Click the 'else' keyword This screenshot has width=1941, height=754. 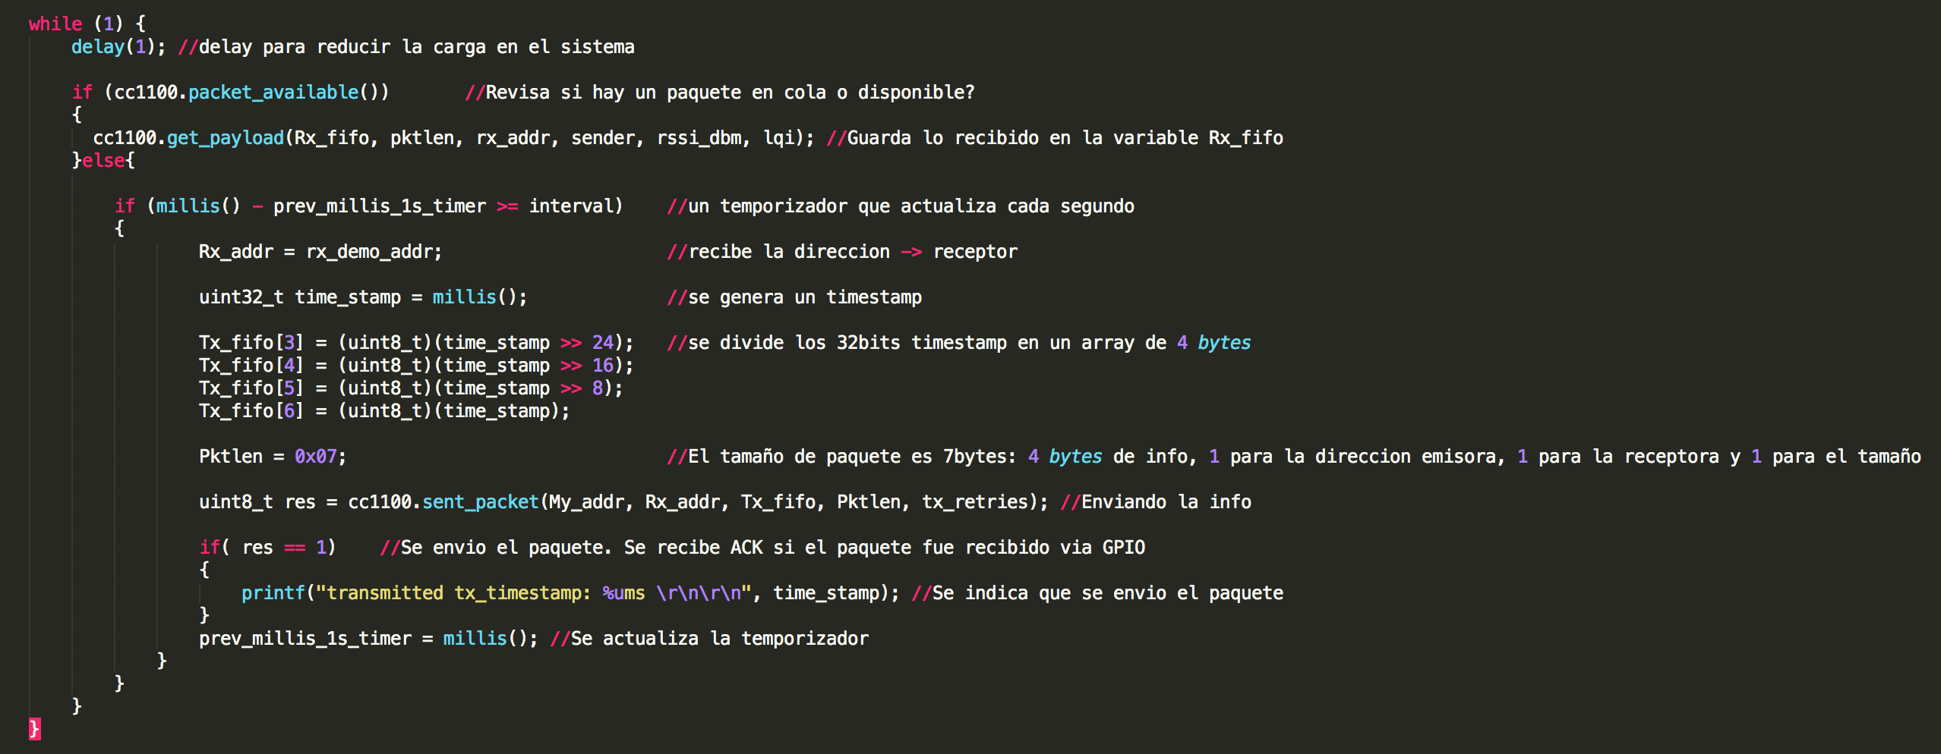click(103, 161)
